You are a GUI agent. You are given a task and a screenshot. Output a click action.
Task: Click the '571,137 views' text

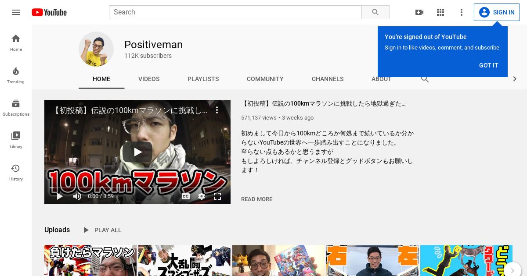[259, 118]
